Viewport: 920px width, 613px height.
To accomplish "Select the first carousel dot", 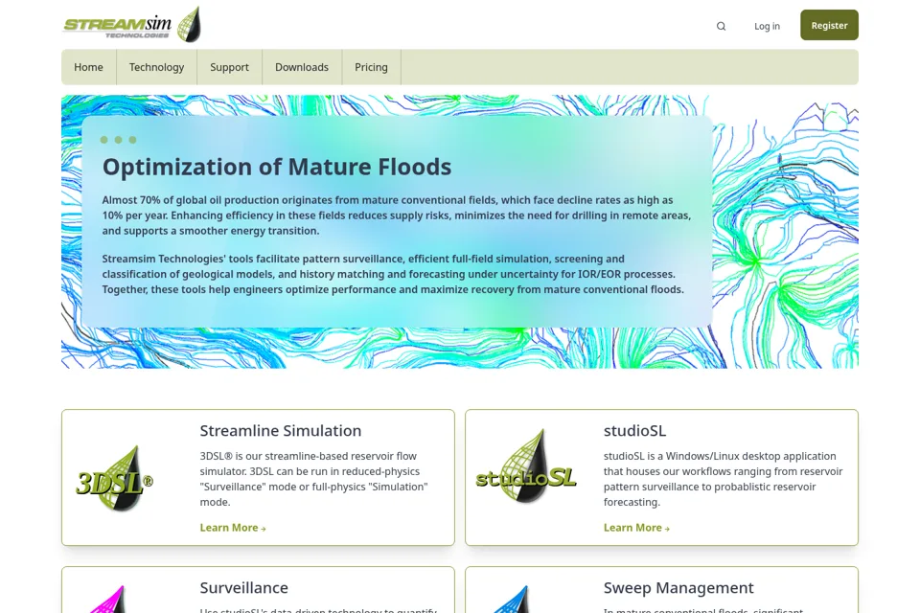I will pyautogui.click(x=103, y=140).
